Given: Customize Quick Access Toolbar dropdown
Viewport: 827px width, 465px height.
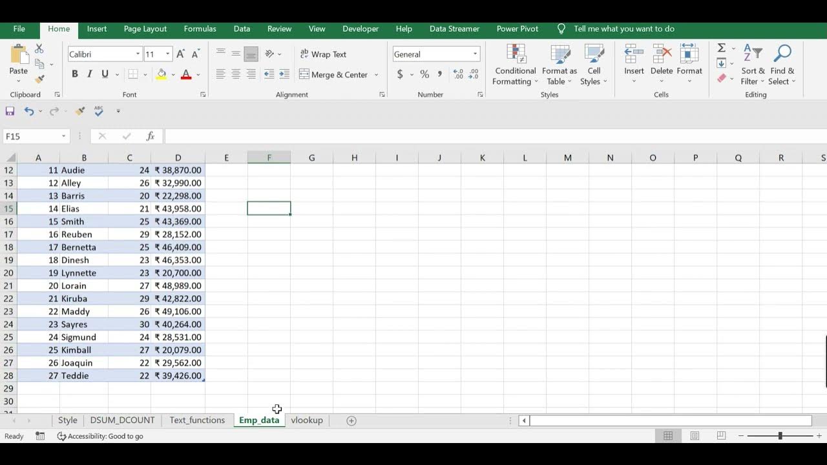Looking at the screenshot, I should point(118,111).
